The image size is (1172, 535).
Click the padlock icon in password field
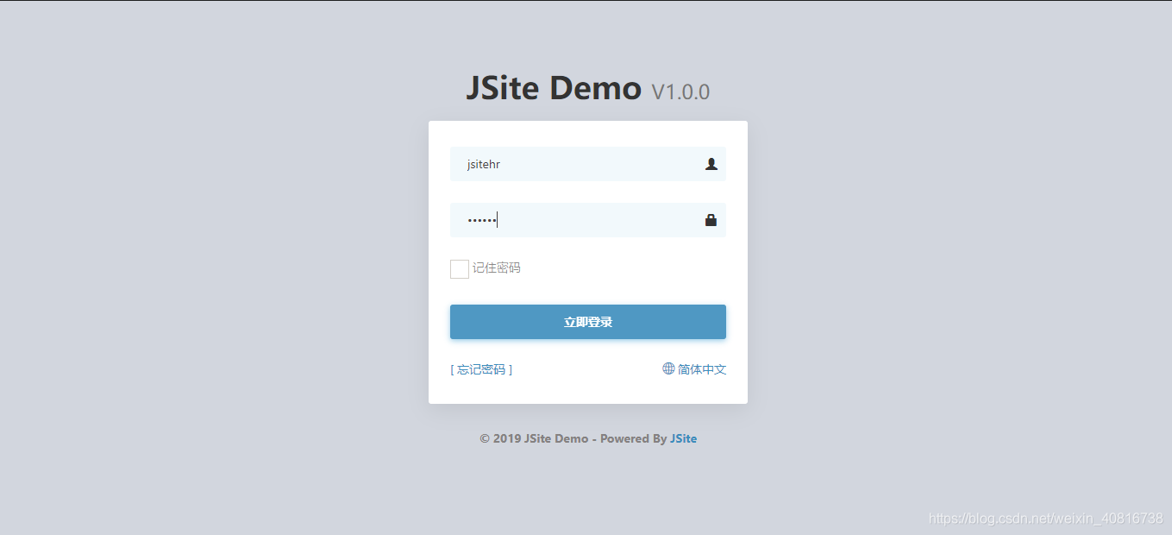click(711, 219)
